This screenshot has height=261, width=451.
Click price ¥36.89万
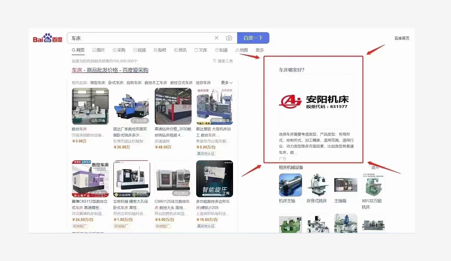coord(122,147)
